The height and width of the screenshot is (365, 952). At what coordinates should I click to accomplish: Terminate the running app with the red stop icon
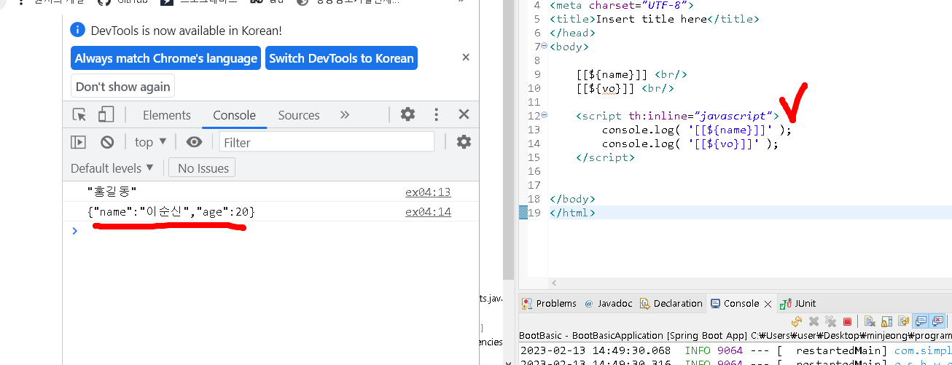pyautogui.click(x=847, y=321)
